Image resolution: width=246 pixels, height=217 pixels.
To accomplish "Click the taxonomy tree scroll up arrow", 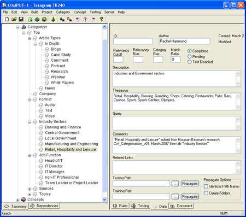I will (x=104, y=27).
